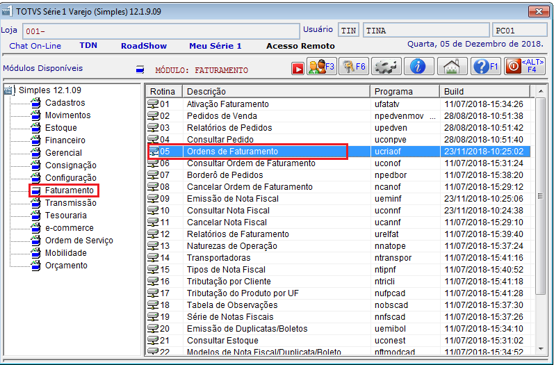Click the scrollbar up arrow of routine list
The image size is (554, 365).
(x=541, y=91)
